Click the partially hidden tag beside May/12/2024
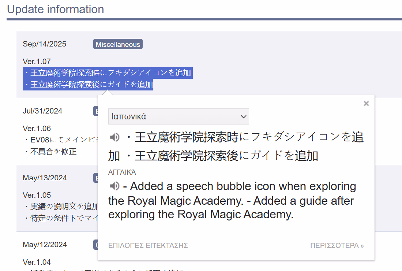The width and height of the screenshot is (402, 271). pos(95,245)
